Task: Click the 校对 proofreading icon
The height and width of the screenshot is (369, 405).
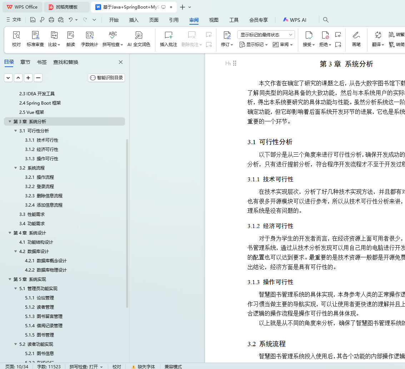Action: [x=16, y=39]
